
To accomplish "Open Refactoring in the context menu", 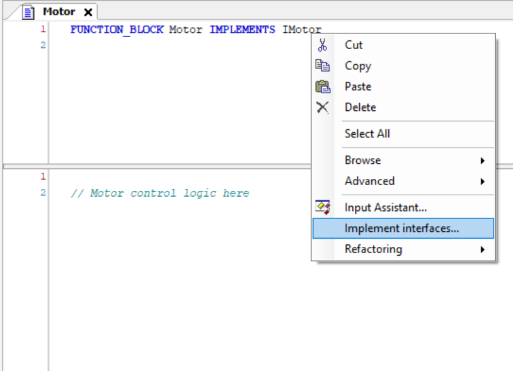I will (x=403, y=249).
